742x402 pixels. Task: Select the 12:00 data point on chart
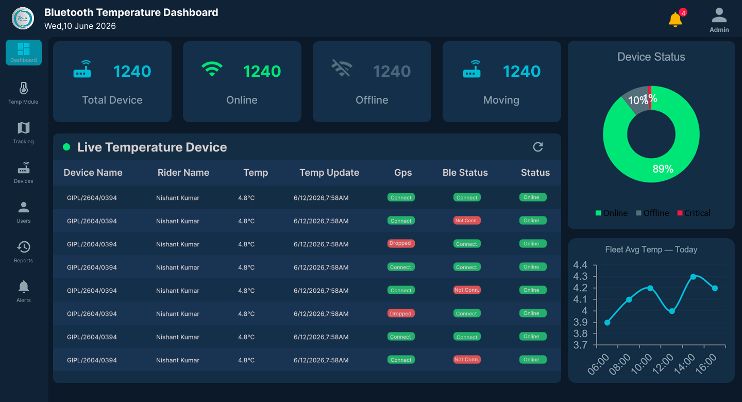pos(672,311)
